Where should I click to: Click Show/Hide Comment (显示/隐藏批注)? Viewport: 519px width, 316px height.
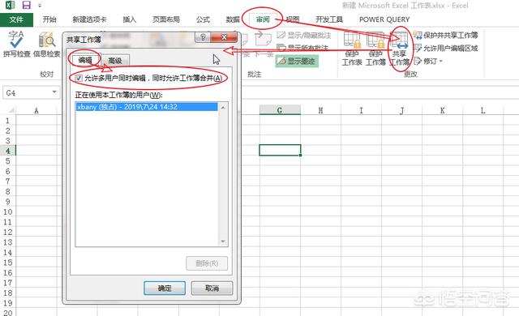tap(304, 35)
